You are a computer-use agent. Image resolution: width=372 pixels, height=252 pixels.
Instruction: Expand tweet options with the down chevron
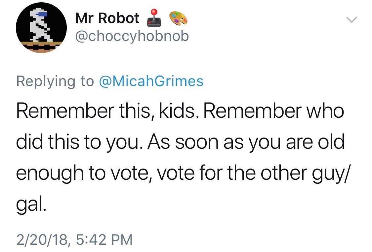point(351,20)
